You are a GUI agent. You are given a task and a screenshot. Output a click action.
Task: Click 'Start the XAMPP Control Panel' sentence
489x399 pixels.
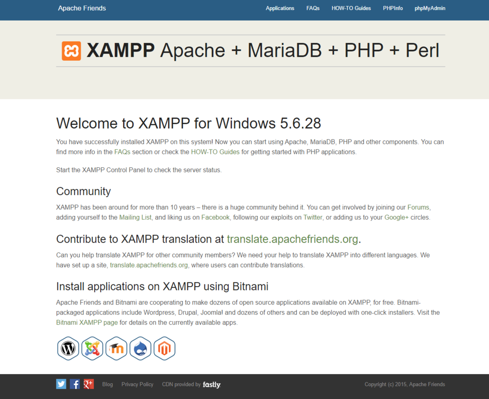click(x=139, y=170)
